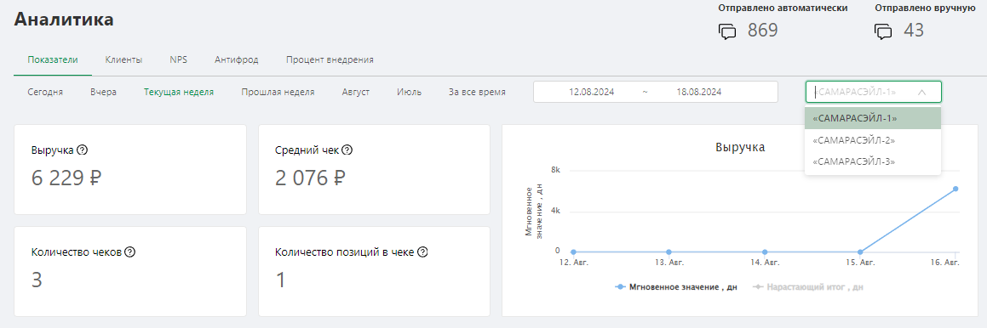Switch to Клиенты tab
The height and width of the screenshot is (328, 987).
[x=124, y=59]
